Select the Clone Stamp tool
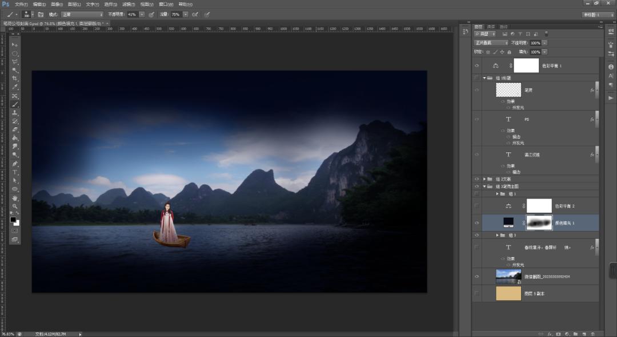Viewport: 617px width, 337px height. tap(15, 113)
